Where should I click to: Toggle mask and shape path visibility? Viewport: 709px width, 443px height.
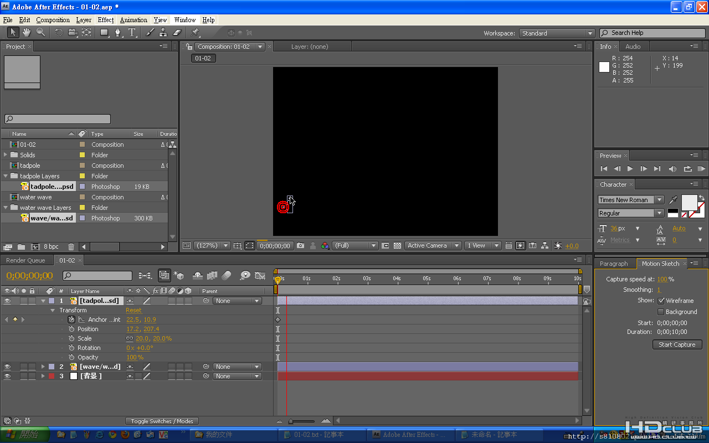(x=249, y=245)
